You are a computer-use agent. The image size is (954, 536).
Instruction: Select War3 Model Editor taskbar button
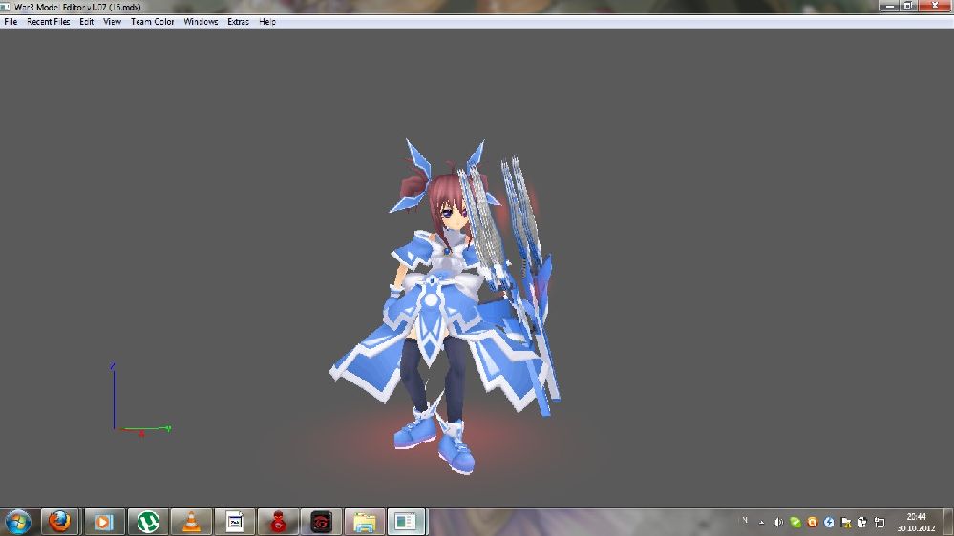click(x=406, y=522)
